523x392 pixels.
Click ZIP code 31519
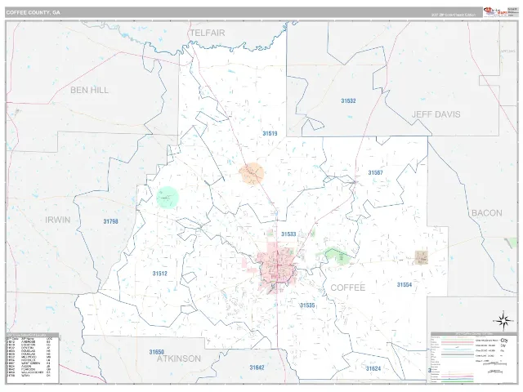tap(270, 133)
